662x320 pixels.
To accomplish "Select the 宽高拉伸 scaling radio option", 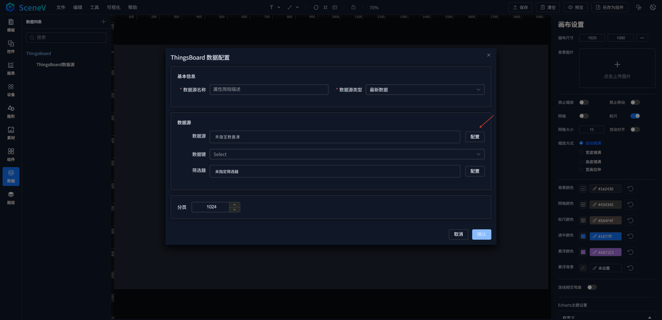I will 581,170.
